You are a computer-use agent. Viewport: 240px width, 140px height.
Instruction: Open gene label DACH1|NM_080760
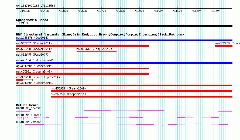[29, 122]
